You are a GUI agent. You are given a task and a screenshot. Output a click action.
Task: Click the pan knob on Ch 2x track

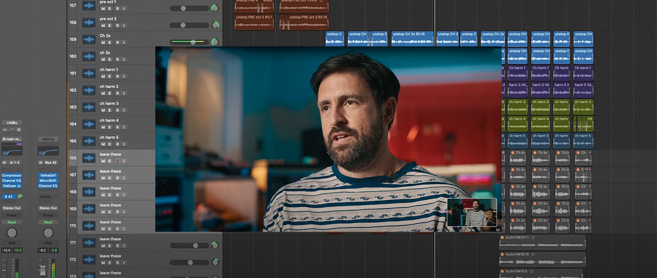click(x=215, y=42)
